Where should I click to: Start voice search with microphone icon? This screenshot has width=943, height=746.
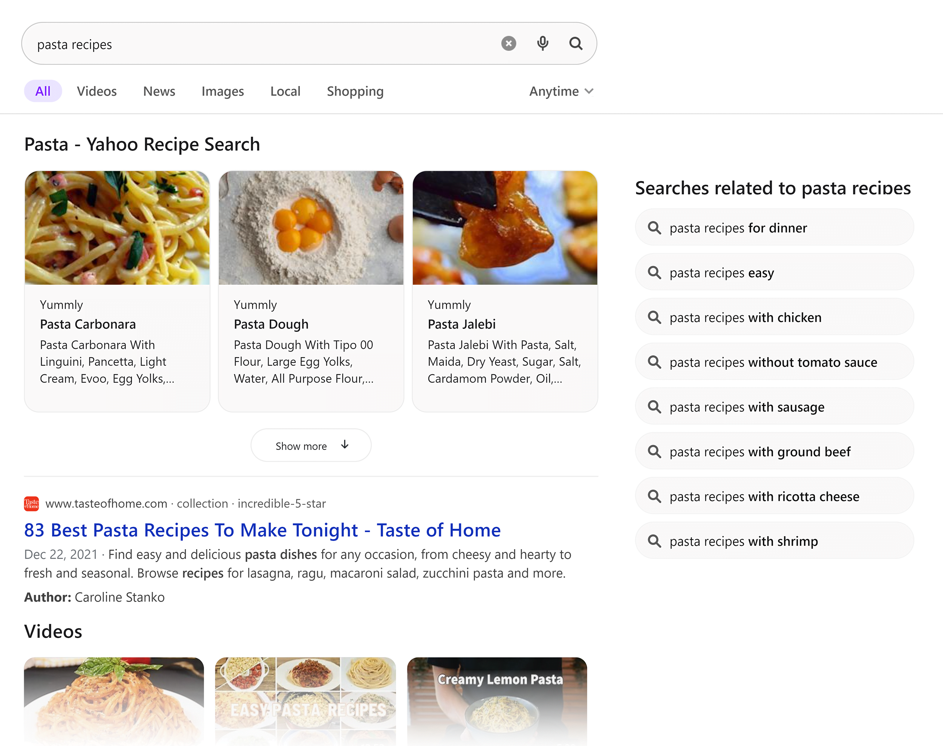[x=542, y=44]
